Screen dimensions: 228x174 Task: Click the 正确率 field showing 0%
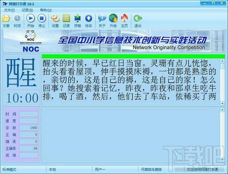29,148
